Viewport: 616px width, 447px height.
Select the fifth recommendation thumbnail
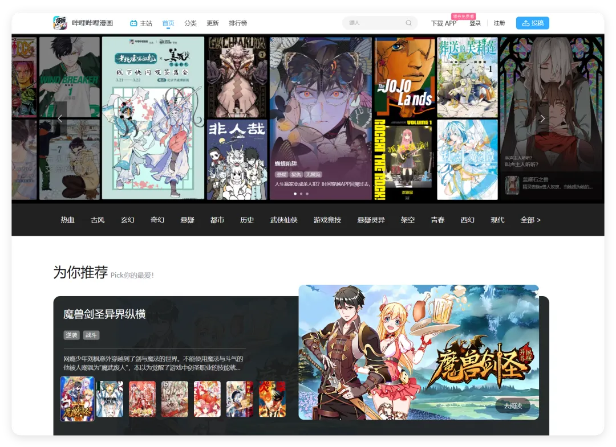click(207, 399)
